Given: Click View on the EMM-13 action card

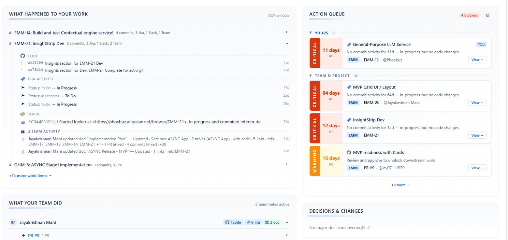Looking at the screenshot, I should [x=477, y=60].
